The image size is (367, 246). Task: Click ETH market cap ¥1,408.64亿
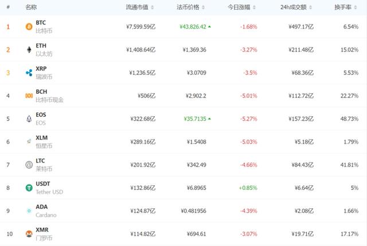tap(140, 50)
